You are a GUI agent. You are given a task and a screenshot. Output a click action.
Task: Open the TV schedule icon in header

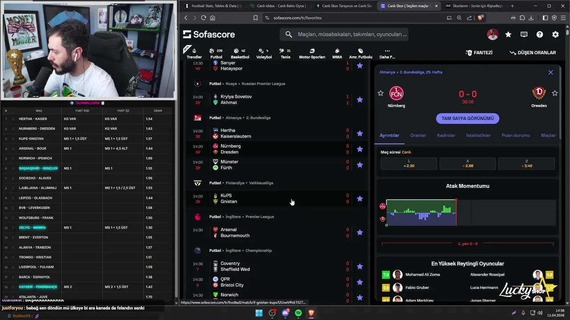524,35
